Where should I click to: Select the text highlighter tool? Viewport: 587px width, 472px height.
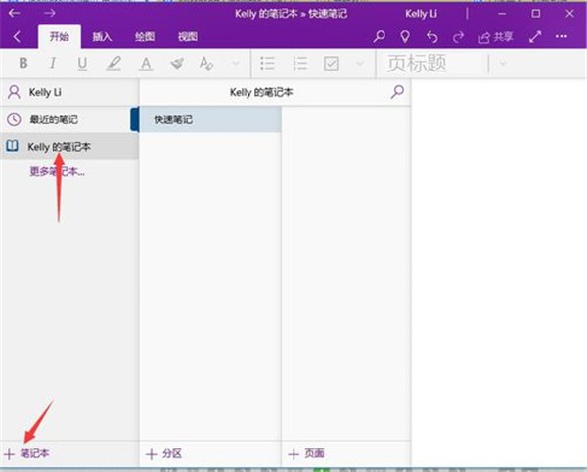[x=113, y=63]
